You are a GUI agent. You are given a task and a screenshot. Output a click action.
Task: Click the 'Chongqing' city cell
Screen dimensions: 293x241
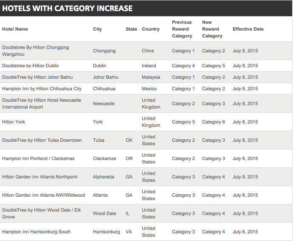coord(104,51)
